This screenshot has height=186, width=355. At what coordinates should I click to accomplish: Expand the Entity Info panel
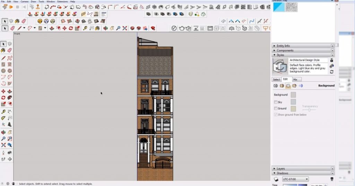pos(303,46)
